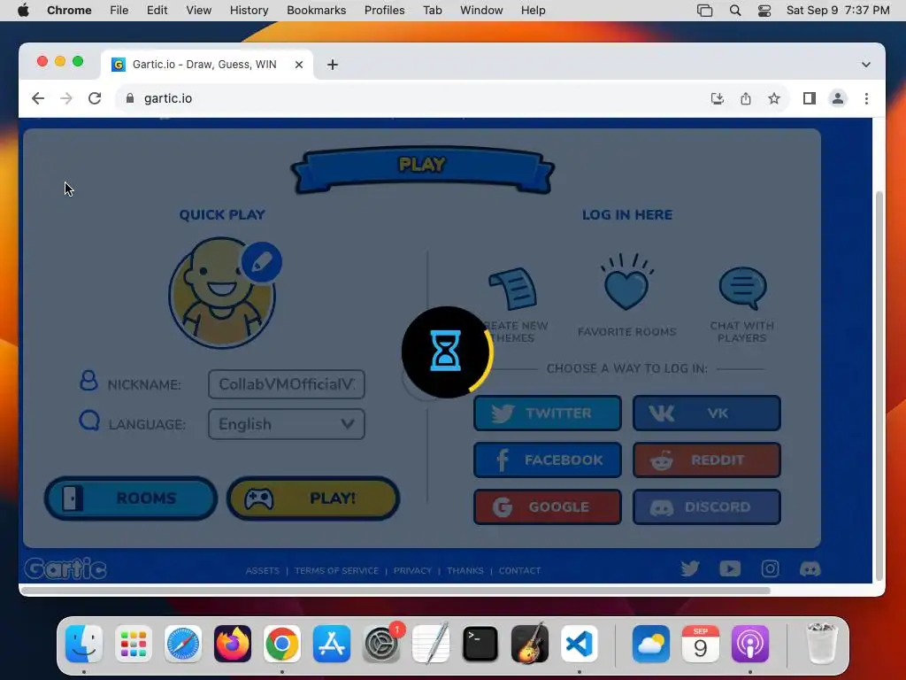This screenshot has width=906, height=680.
Task: Click the Favorite Rooms heart icon
Action: pyautogui.click(x=627, y=282)
